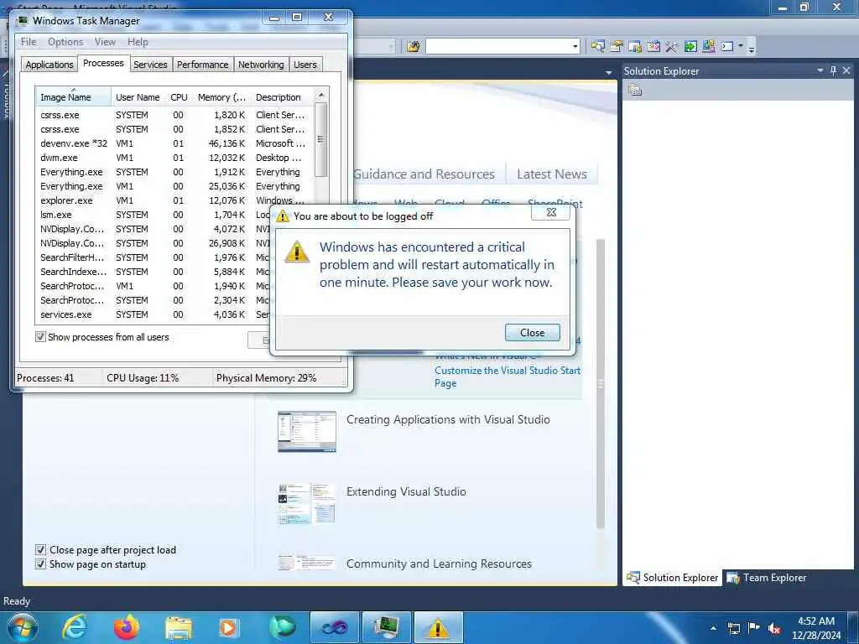This screenshot has width=859, height=644.
Task: Launch Internet Explorer from the taskbar
Action: 75,627
